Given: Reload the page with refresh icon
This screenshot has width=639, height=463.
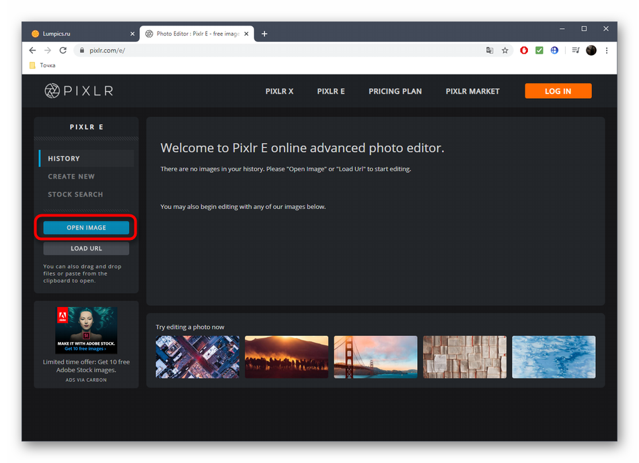Looking at the screenshot, I should [x=63, y=50].
